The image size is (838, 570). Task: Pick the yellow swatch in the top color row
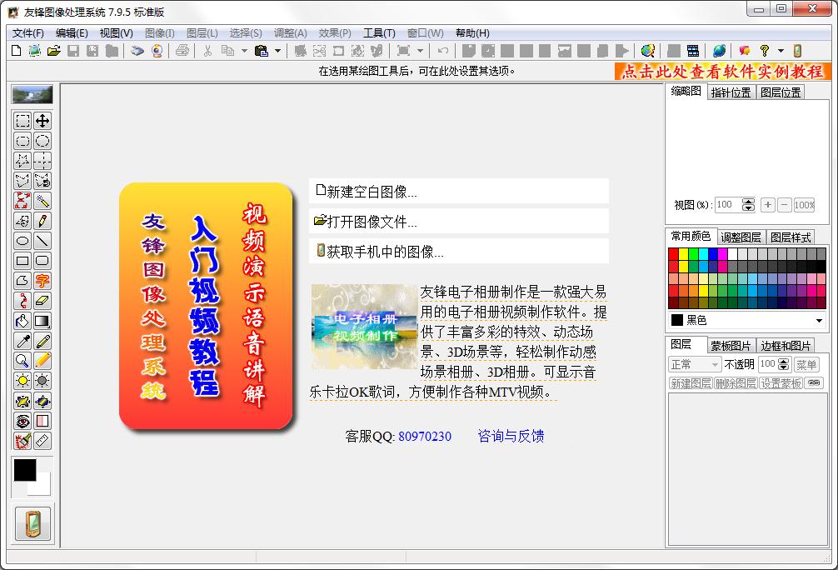click(684, 254)
